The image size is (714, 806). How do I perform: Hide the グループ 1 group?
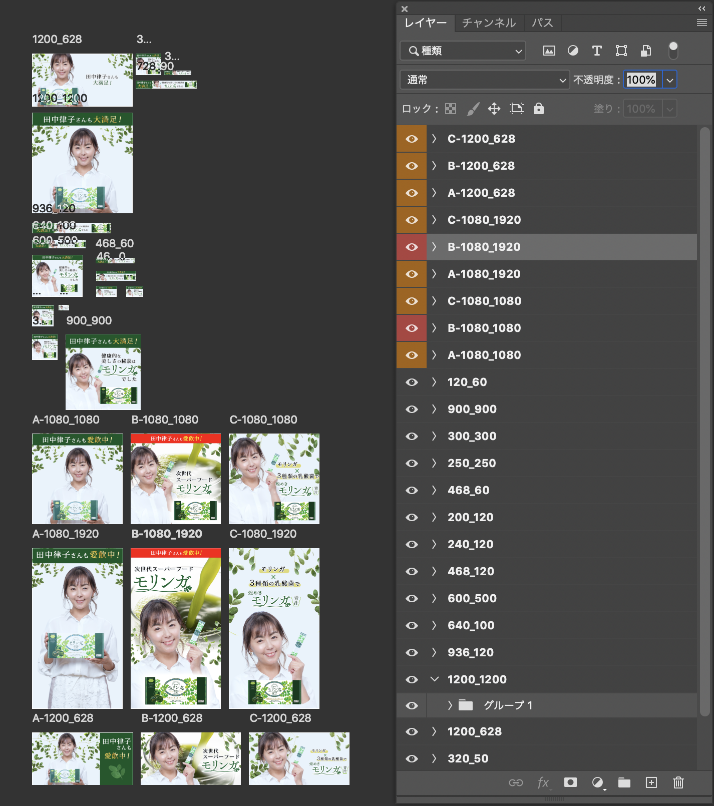pyautogui.click(x=412, y=705)
